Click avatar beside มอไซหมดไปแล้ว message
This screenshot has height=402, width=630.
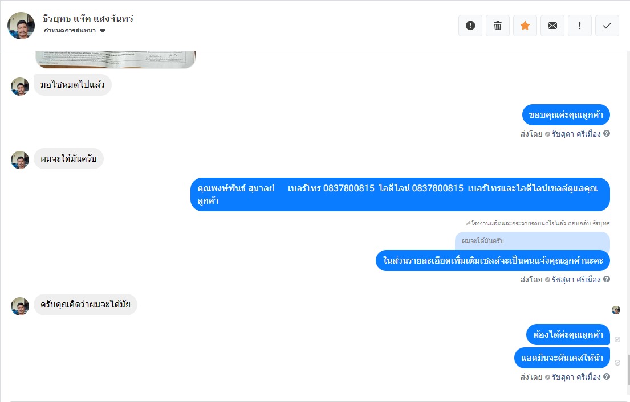pos(20,86)
